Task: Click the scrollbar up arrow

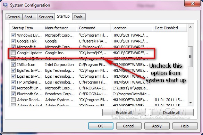Action: [x=191, y=27]
